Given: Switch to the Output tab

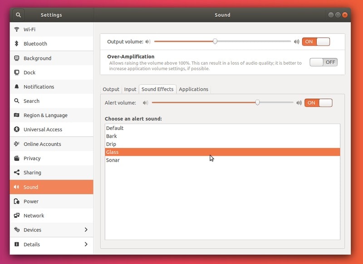Looking at the screenshot, I should coord(111,89).
